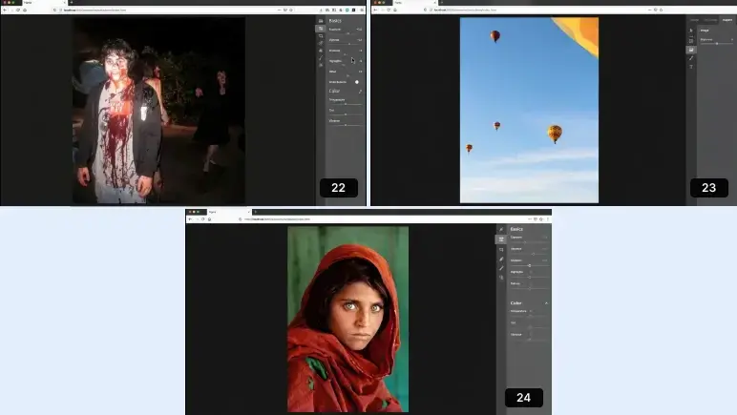The image size is (737, 415).
Task: Choose the healing tool in portrait window
Action: pos(501,259)
